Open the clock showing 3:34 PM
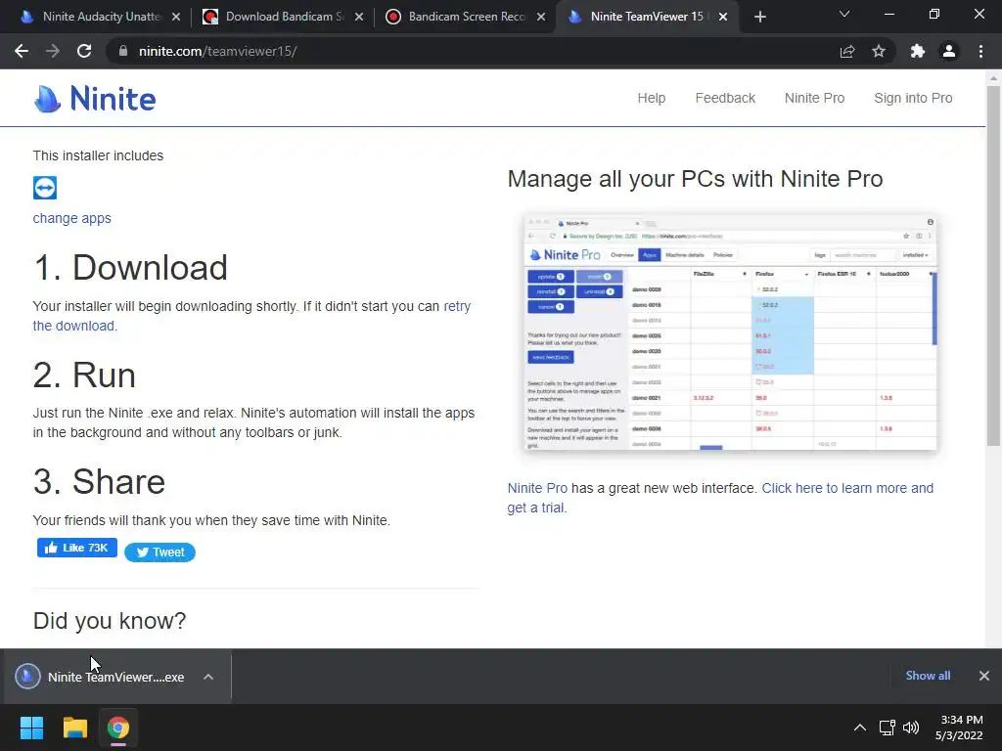The image size is (1002, 751). (959, 728)
